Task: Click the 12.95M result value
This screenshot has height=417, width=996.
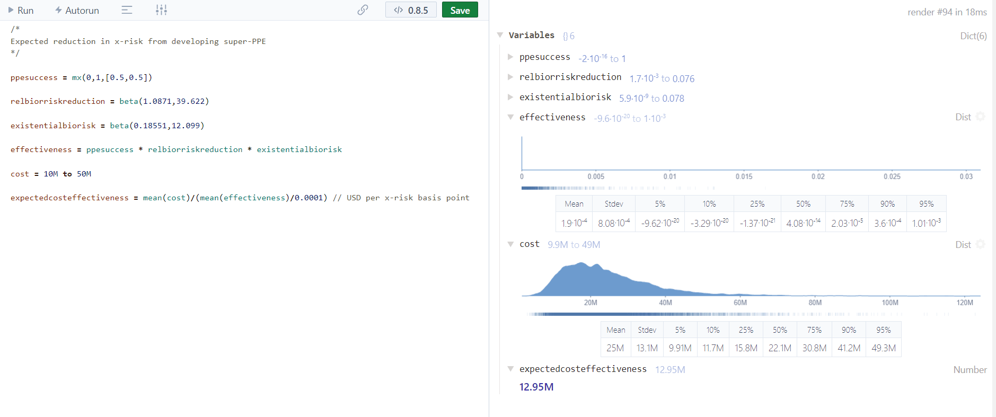Action: (536, 387)
